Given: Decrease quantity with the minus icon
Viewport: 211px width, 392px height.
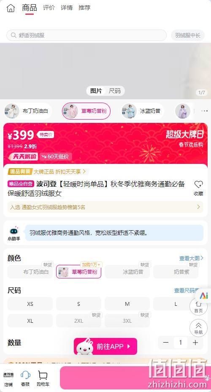Looking at the screenshot, I should [166, 343].
